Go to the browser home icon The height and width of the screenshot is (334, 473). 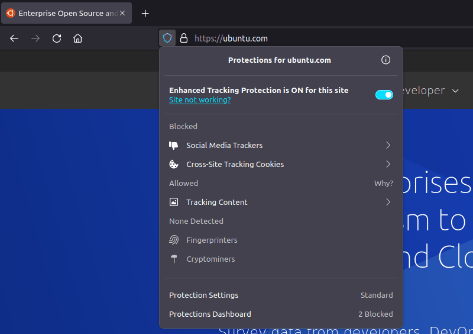(77, 38)
